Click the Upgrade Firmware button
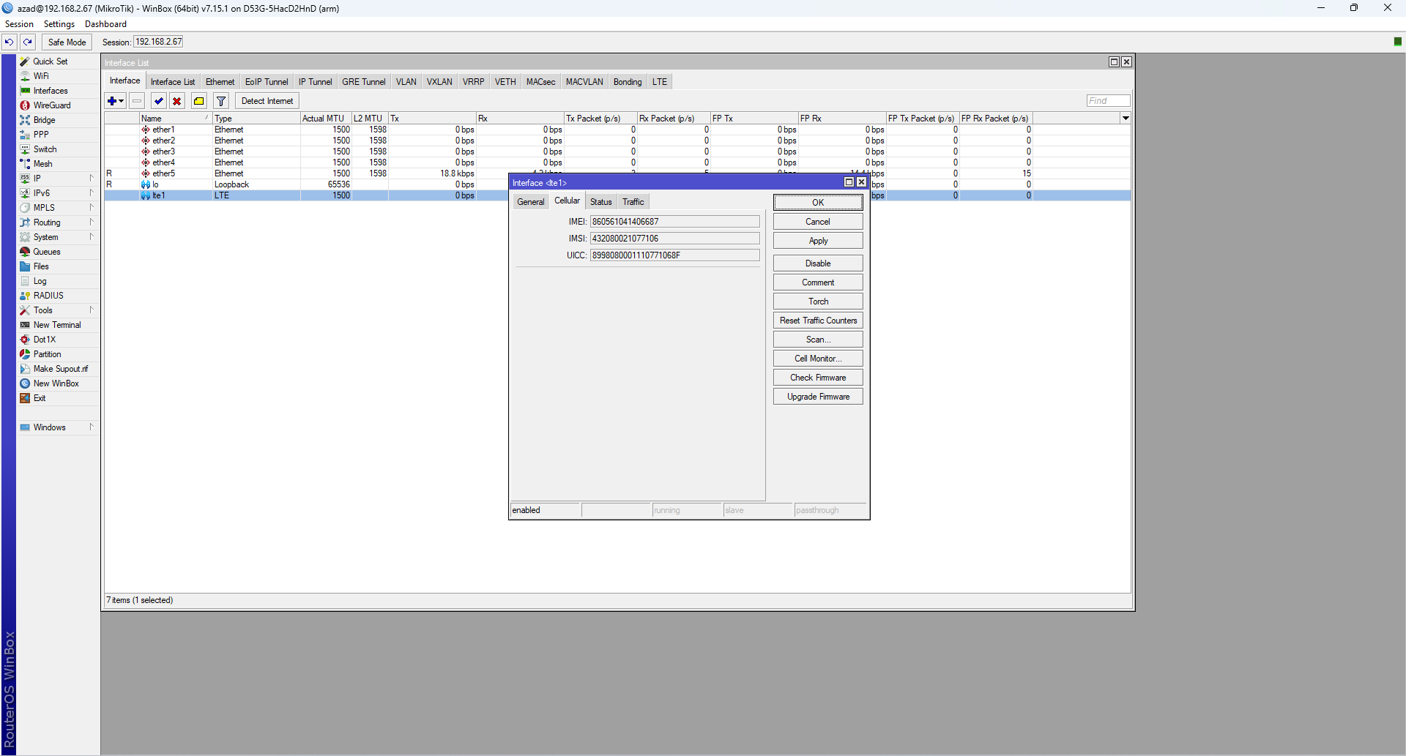Screen dimensions: 1406x756 (818, 397)
